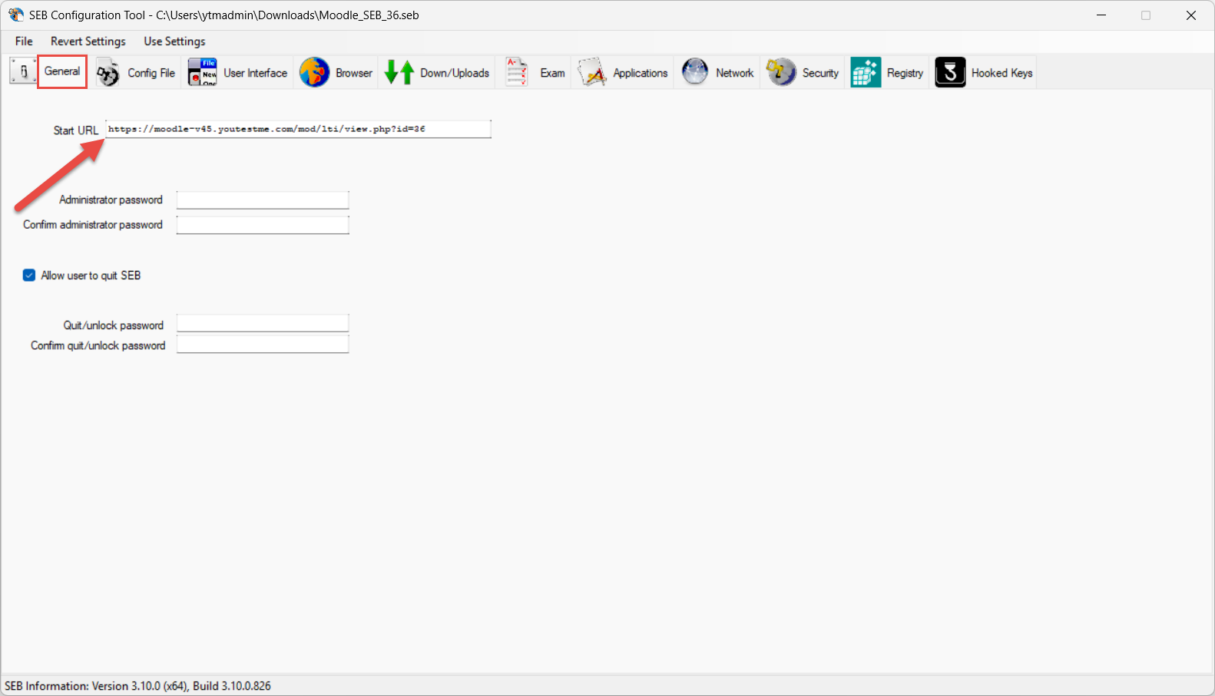This screenshot has width=1215, height=696.
Task: Uncheck Allow user to quit SEB
Action: 29,275
